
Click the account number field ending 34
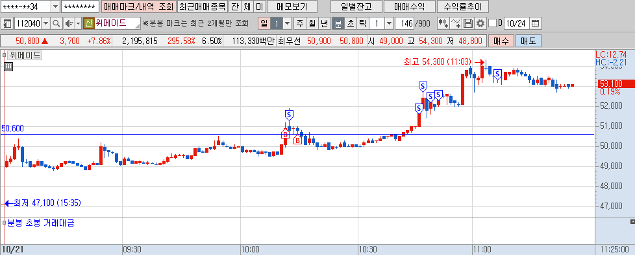pos(26,6)
